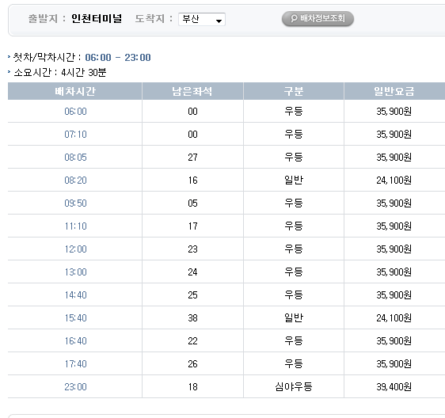
Task: Click remaining seats 16 in the 08:20 row
Action: pyautogui.click(x=192, y=180)
